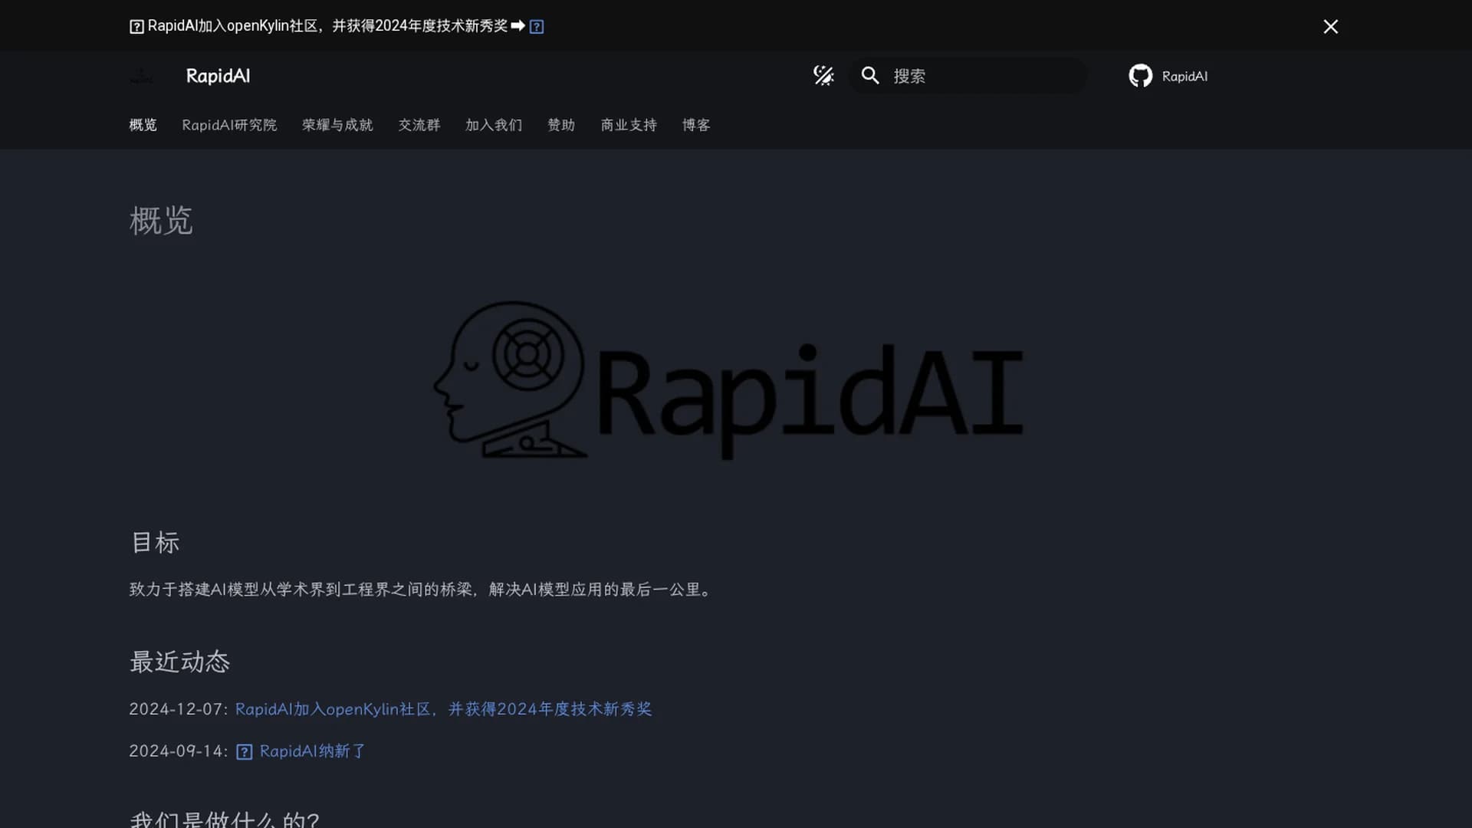Click the 致力于搭建AI模型 description paragraph
The image size is (1472, 828).
tap(422, 590)
